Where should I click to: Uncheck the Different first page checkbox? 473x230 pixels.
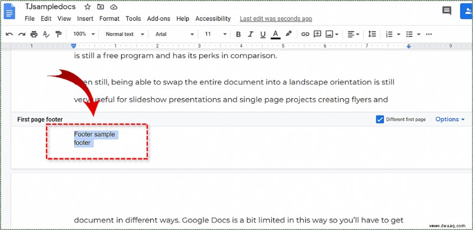pyautogui.click(x=380, y=119)
